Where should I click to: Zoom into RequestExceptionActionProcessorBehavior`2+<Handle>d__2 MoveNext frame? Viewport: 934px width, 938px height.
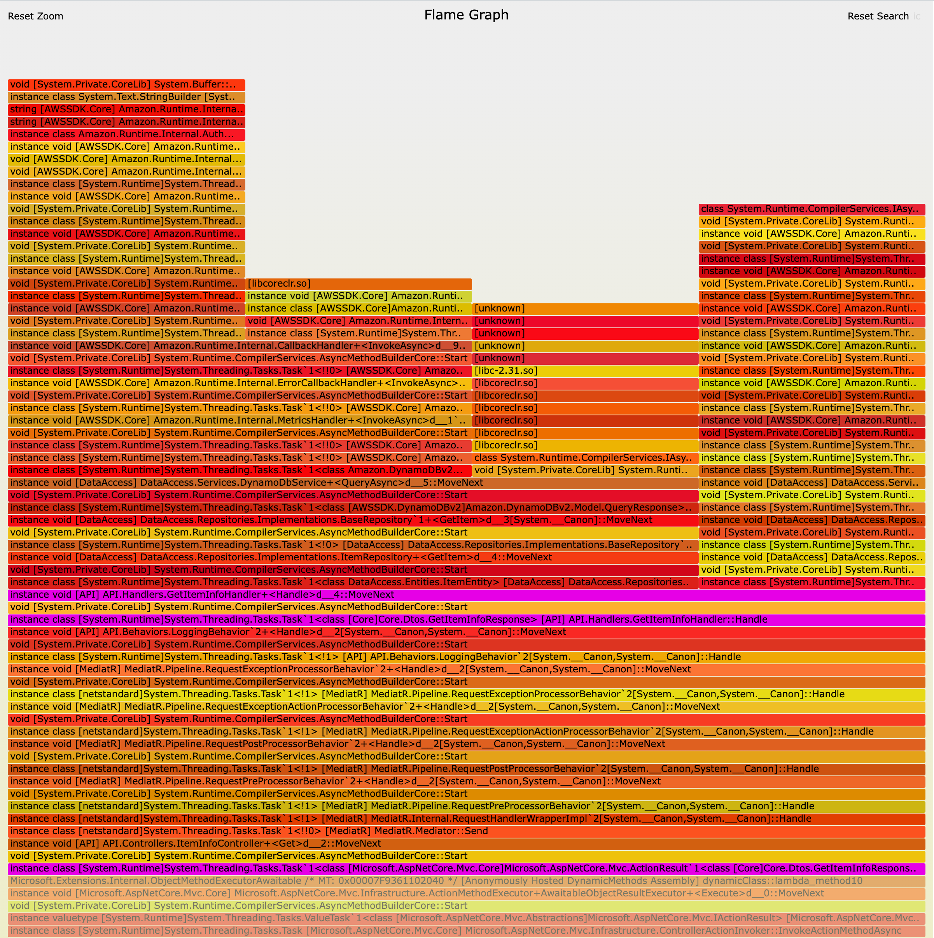tap(467, 707)
